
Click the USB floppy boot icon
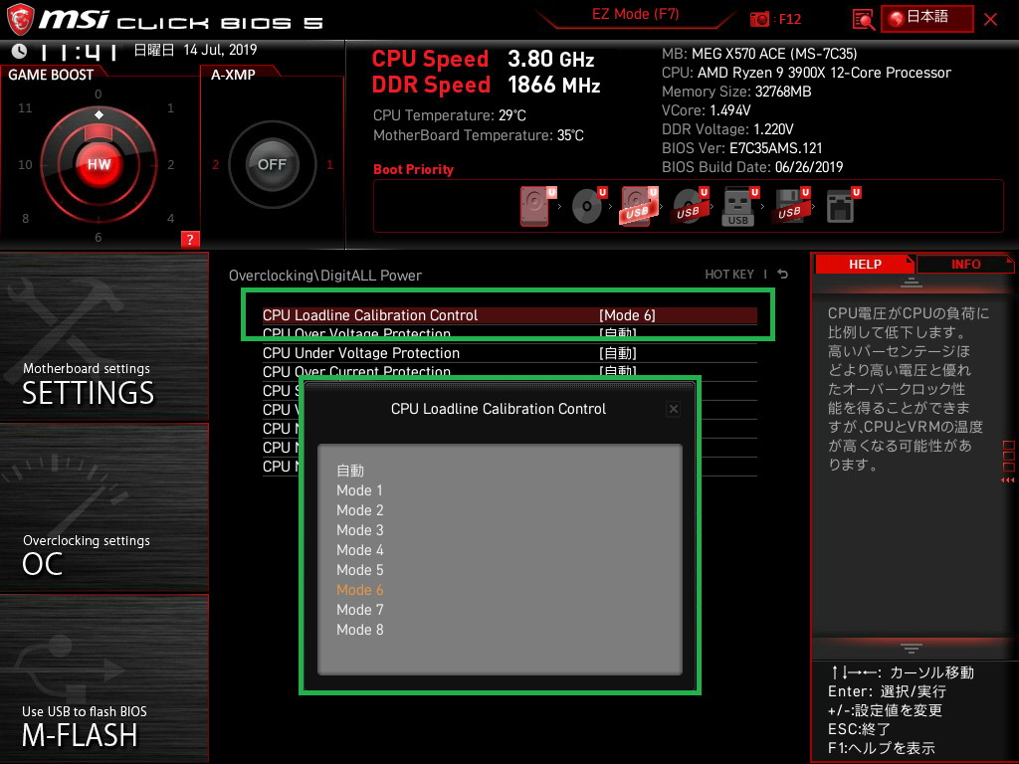point(790,206)
